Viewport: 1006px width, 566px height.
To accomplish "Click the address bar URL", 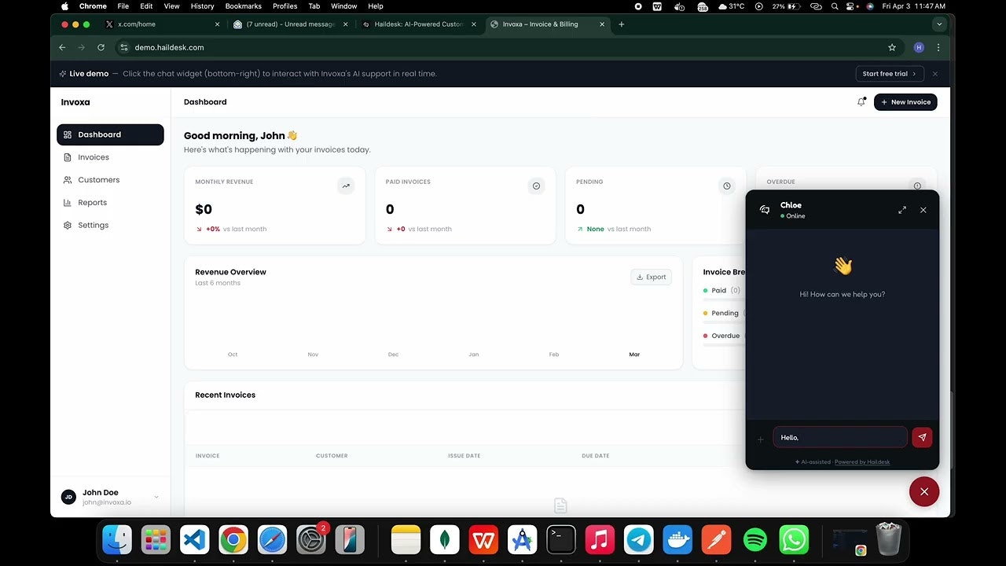I will (x=169, y=47).
